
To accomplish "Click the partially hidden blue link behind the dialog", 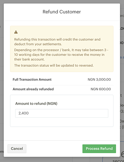I will coord(122,57).
